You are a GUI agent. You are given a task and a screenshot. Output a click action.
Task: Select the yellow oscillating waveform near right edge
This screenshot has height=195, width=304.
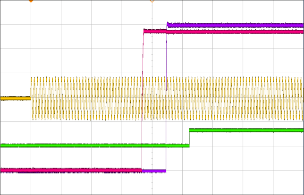pyautogui.click(x=293, y=98)
